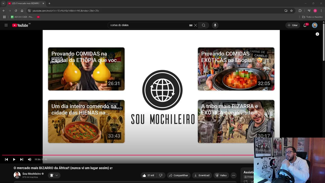Click the Download button
Viewport: 325px width, 183px height.
(x=202, y=175)
